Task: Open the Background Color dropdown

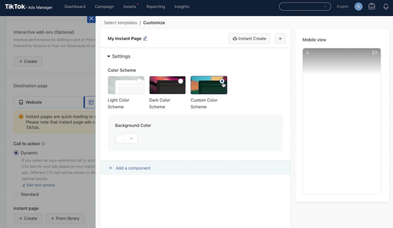Action: (126, 139)
